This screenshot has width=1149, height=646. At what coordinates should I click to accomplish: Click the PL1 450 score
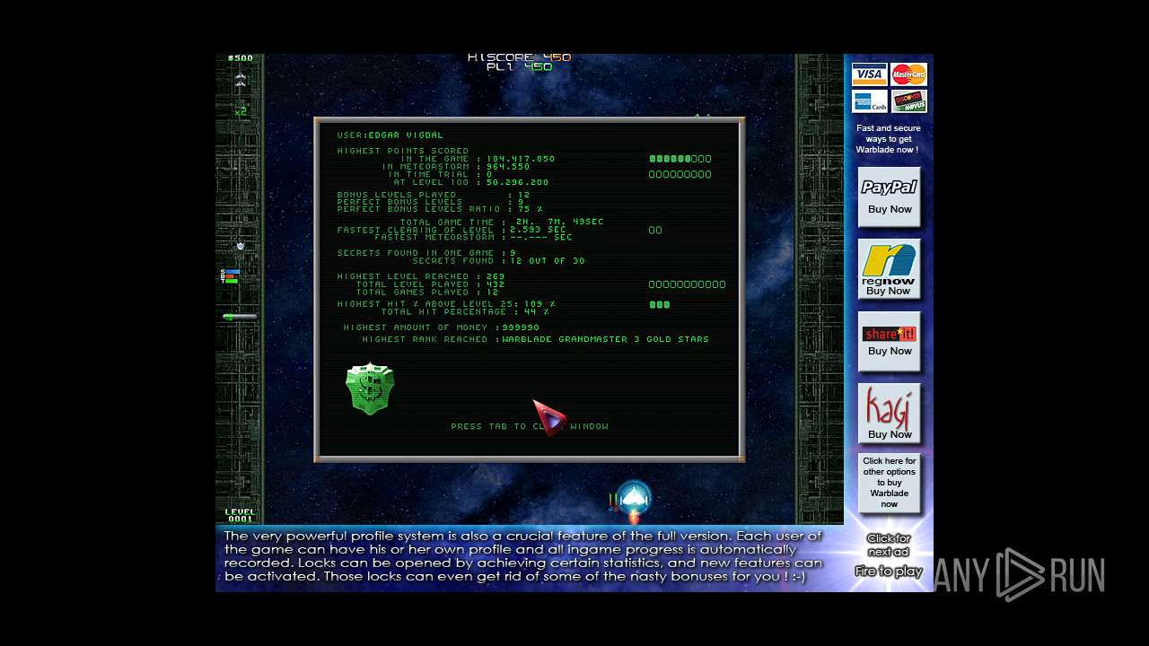(x=519, y=66)
